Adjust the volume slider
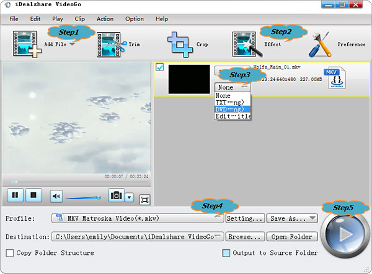 click(x=83, y=197)
